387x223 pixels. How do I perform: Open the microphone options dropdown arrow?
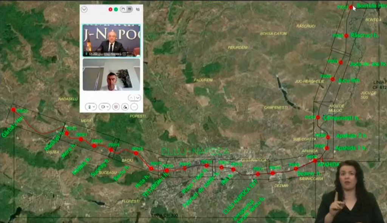[x=94, y=107]
